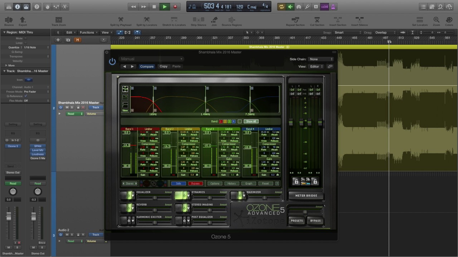Open the Quick Help question icon

click(x=37, y=7)
